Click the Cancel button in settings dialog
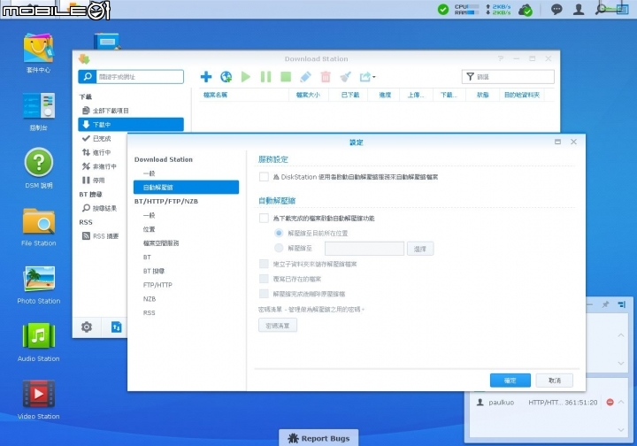 tap(555, 381)
